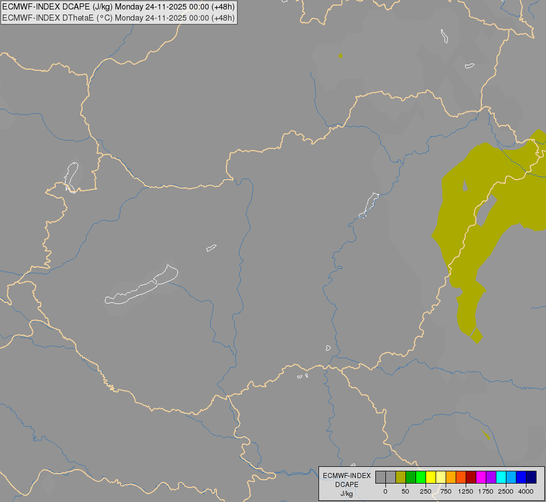546x502 pixels.
Task: Select the purple legend swatch
Action: 491,477
